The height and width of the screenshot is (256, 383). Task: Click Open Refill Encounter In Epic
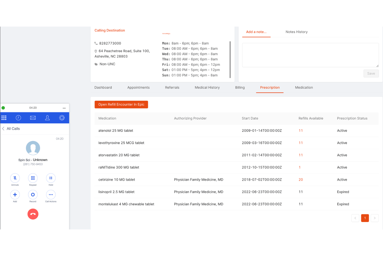coord(121,105)
